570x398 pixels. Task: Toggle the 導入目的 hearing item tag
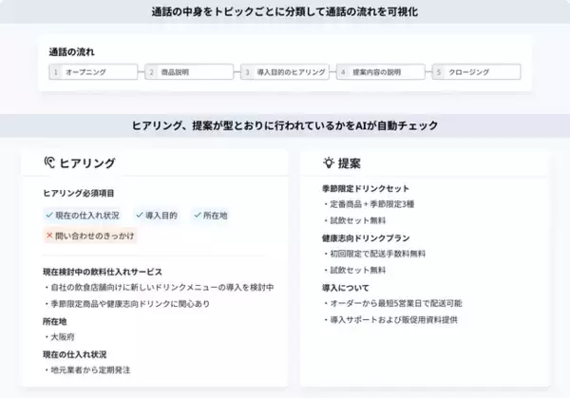[x=156, y=216]
